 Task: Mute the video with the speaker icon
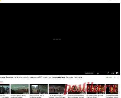pyautogui.click(x=98, y=73)
